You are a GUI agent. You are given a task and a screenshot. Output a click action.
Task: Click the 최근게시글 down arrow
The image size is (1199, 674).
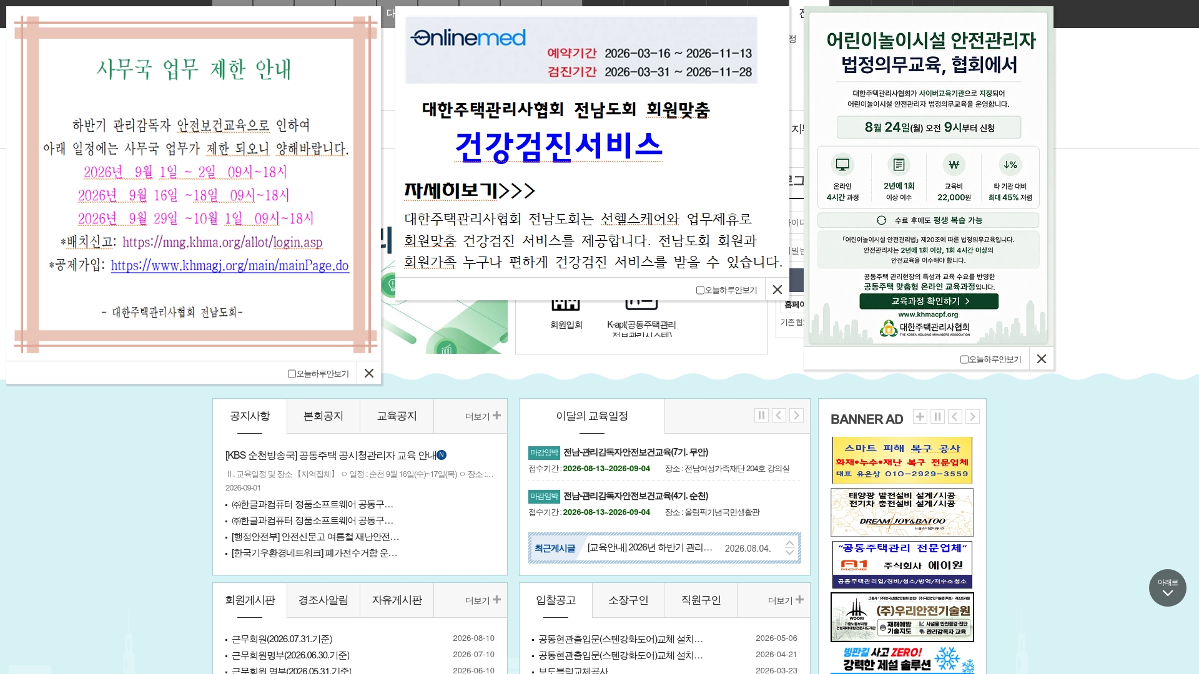[x=789, y=552]
